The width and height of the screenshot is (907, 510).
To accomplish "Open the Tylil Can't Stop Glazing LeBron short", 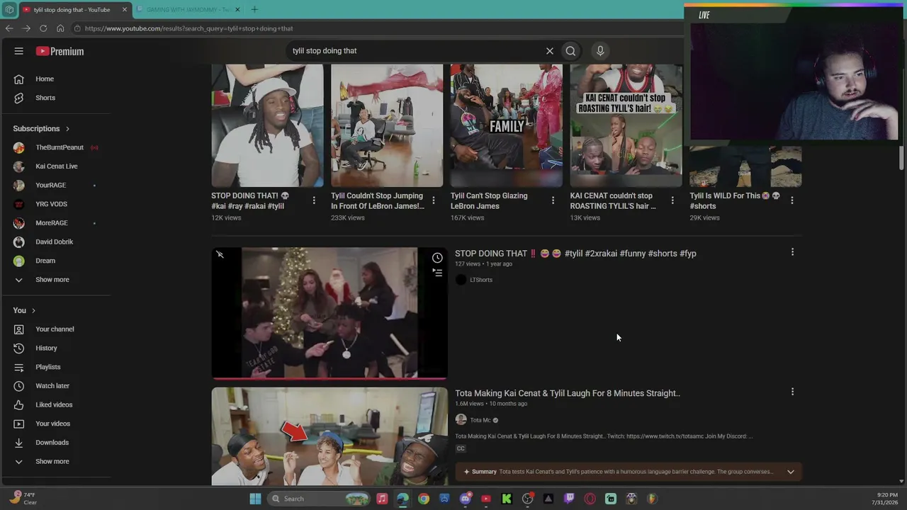I will tap(506, 126).
